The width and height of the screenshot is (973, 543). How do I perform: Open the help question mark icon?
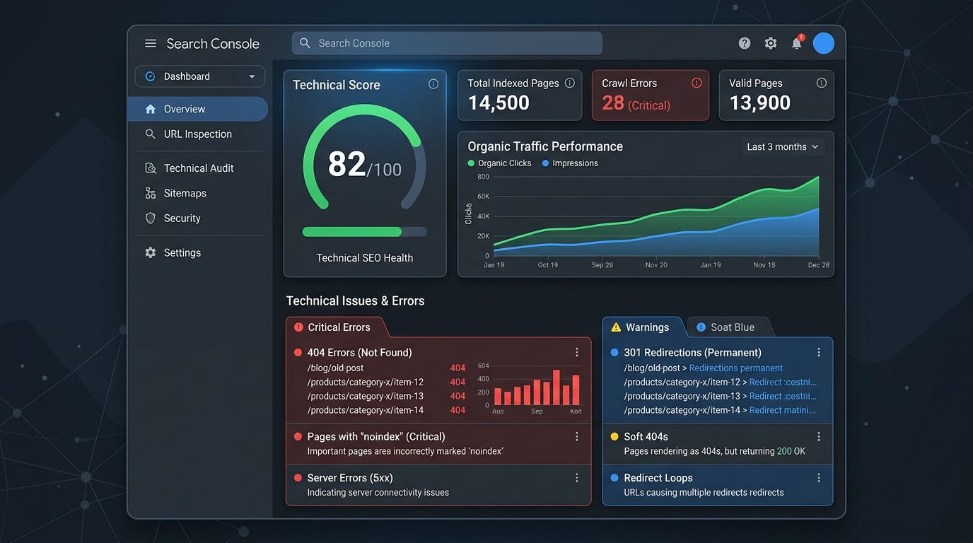click(x=744, y=42)
